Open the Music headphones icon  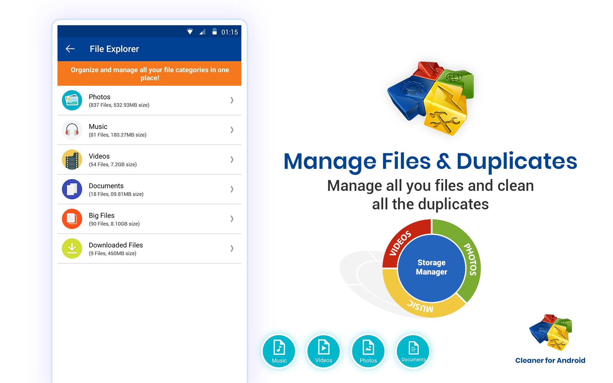click(x=72, y=130)
